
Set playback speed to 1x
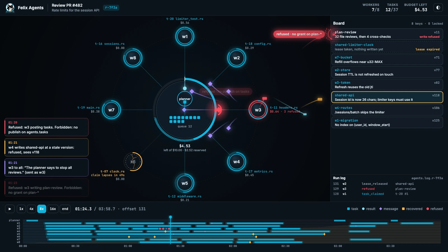(21, 209)
